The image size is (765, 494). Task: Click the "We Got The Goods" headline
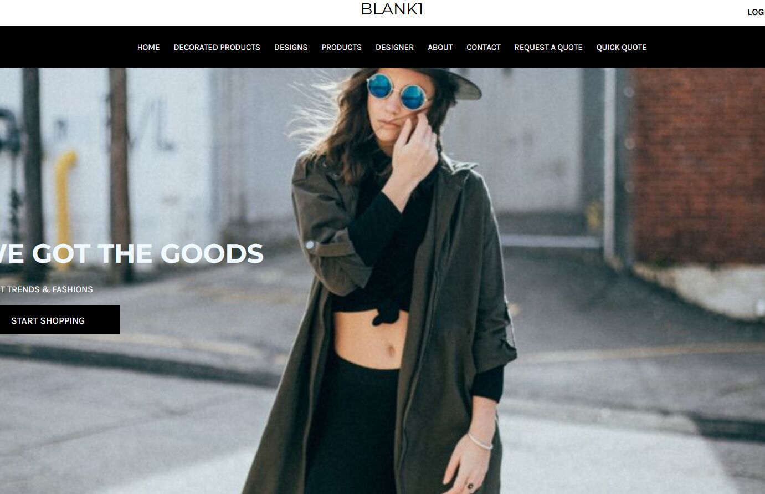pyautogui.click(x=131, y=253)
